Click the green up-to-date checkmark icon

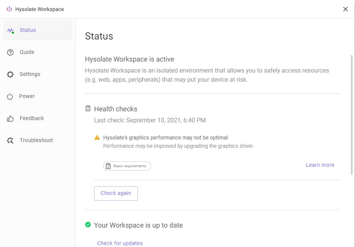click(88, 225)
